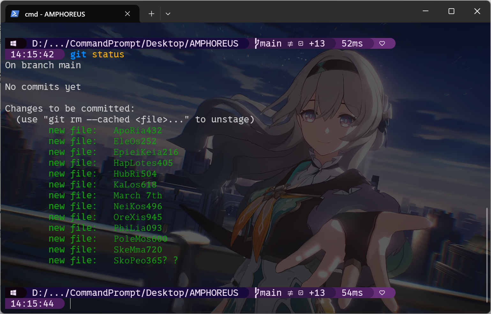
Task: Switch to the cmd - AMPHOREUS tab
Action: click(64, 14)
